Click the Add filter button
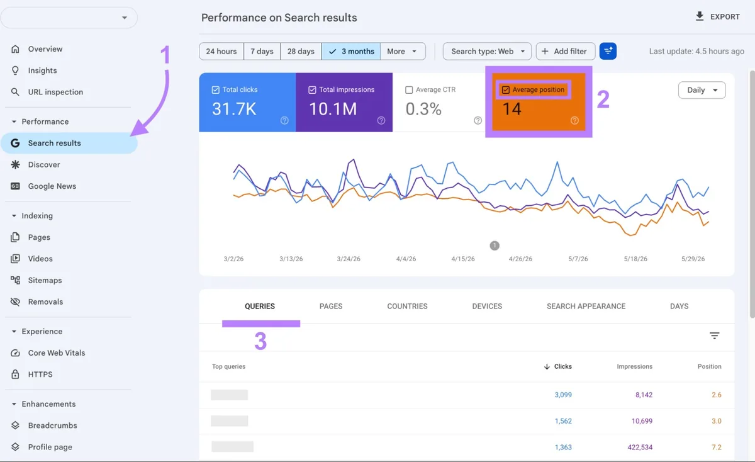The image size is (755, 462). pos(565,52)
